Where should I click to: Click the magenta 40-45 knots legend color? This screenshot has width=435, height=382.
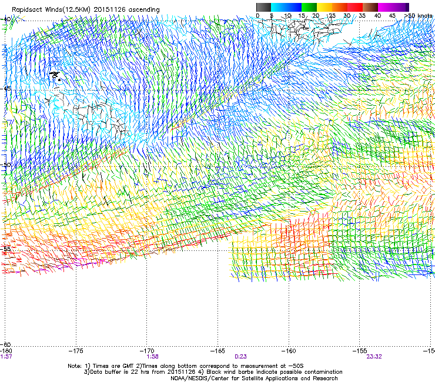[386, 7]
